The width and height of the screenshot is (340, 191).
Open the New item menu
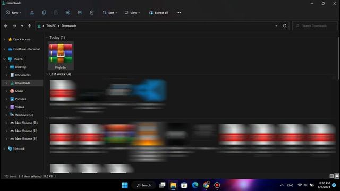(x=14, y=13)
